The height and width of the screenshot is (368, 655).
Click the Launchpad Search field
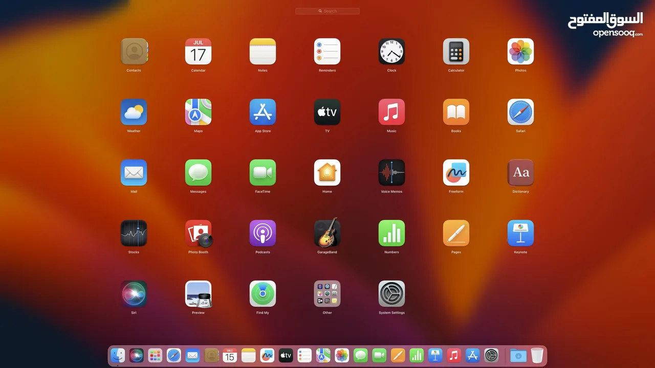[x=327, y=11]
